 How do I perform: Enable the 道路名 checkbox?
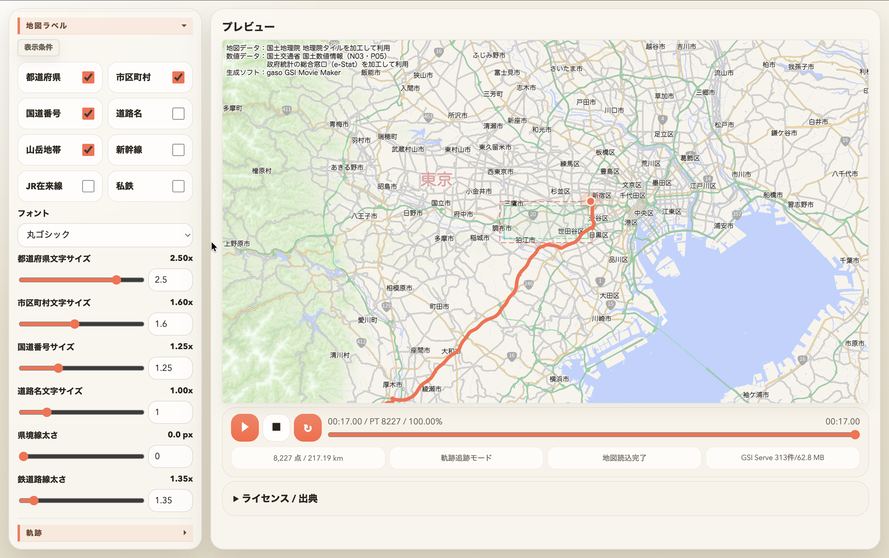point(178,114)
